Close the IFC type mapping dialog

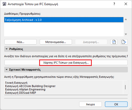(x=126, y=4)
